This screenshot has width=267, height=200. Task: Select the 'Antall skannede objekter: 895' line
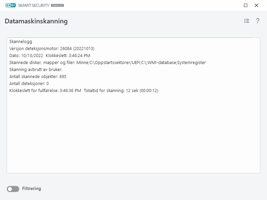point(38,77)
